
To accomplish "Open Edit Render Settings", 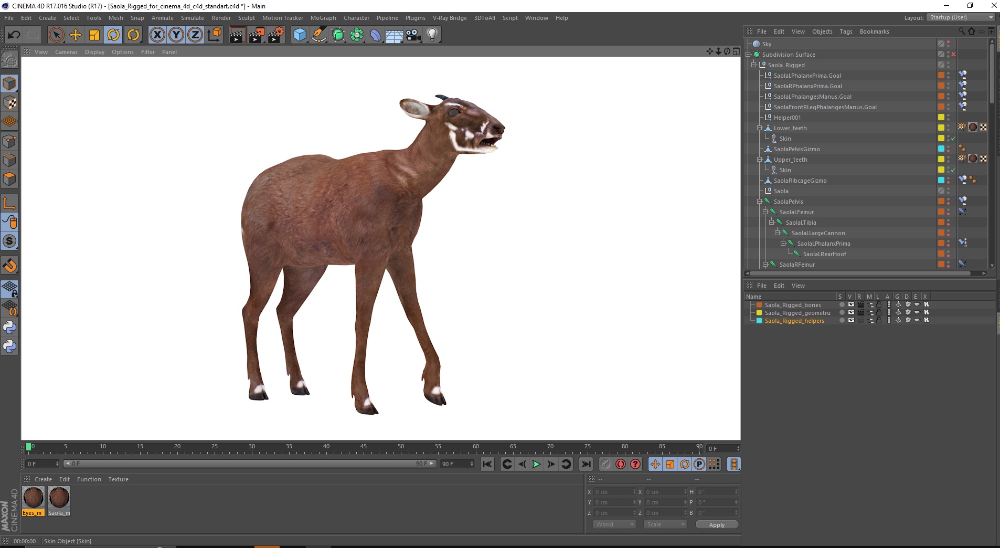I will pos(276,35).
